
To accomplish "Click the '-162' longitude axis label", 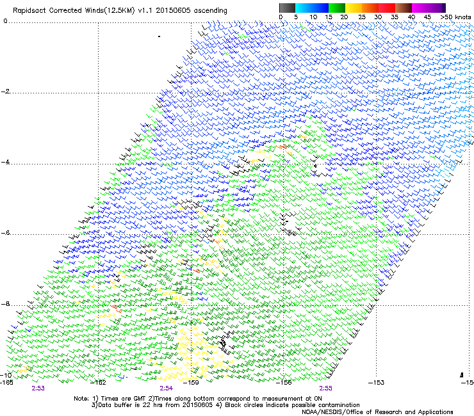I will (x=98, y=383).
